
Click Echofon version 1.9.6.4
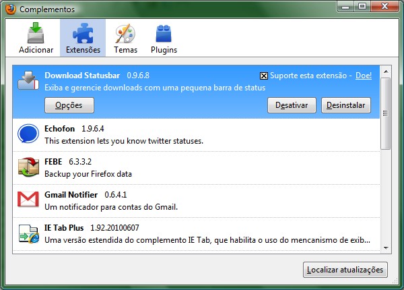pyautogui.click(x=93, y=129)
